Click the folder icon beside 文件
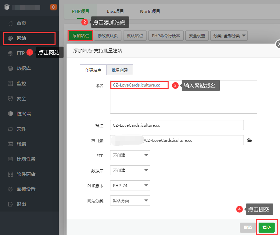The width and height of the screenshot is (280, 235). pyautogui.click(x=10, y=129)
